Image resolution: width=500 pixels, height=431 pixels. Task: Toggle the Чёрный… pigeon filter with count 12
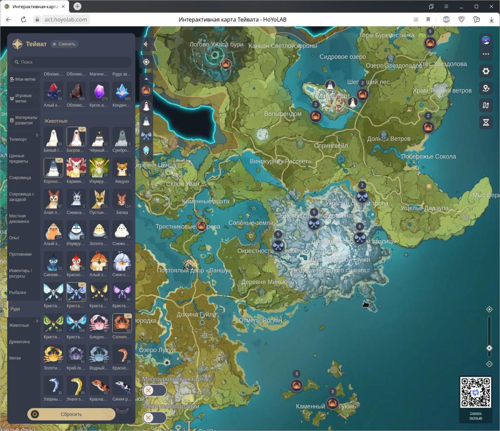99,136
